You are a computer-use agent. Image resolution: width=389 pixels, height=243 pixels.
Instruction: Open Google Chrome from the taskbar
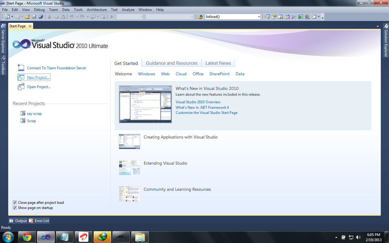(27, 237)
